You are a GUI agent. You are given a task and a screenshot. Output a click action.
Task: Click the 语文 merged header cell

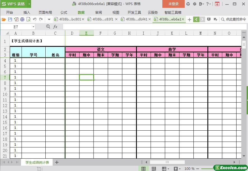click(101, 49)
